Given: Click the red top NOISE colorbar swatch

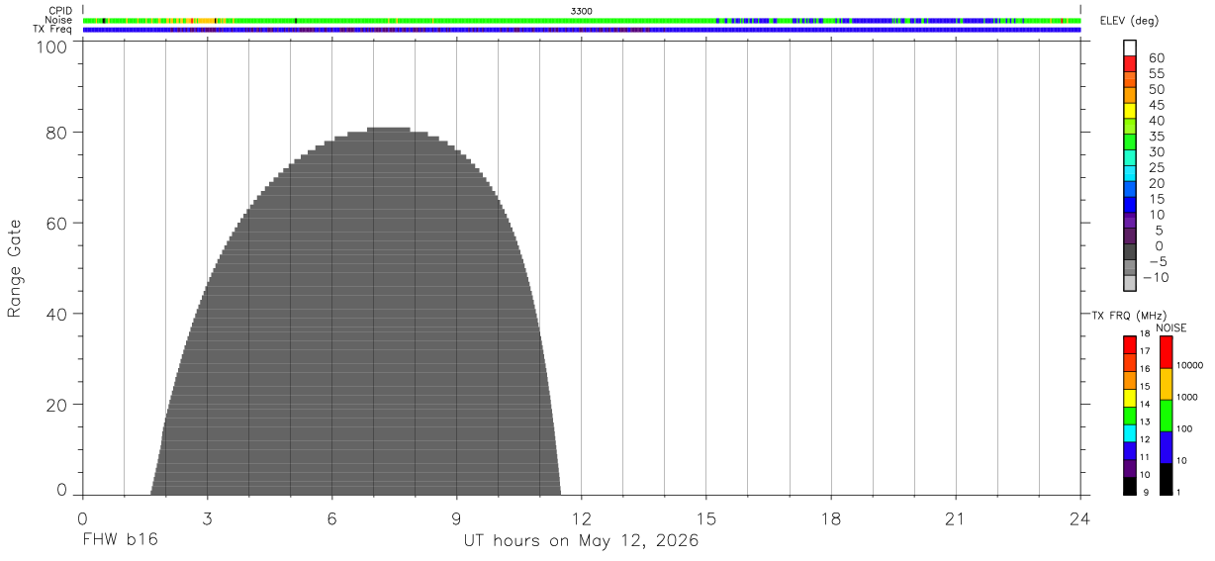Looking at the screenshot, I should [x=1167, y=352].
